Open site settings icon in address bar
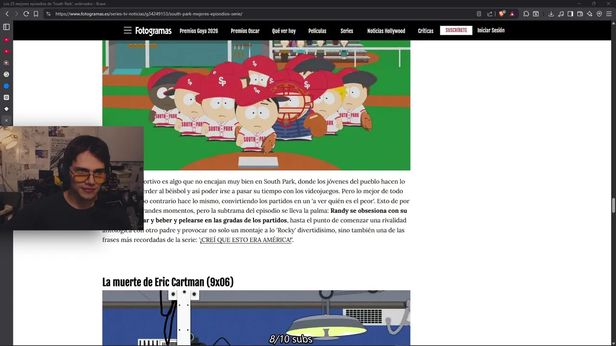This screenshot has width=616, height=346. point(48,14)
